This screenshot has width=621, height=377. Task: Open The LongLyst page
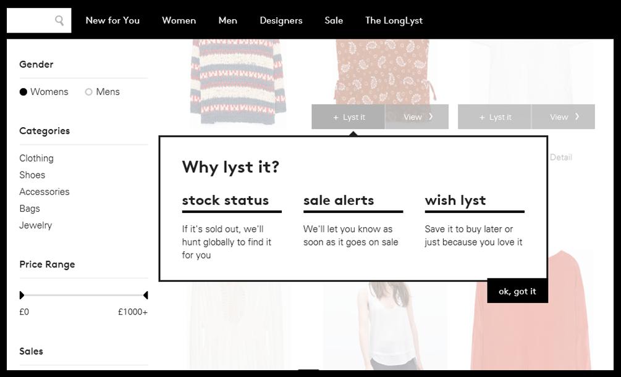click(394, 20)
